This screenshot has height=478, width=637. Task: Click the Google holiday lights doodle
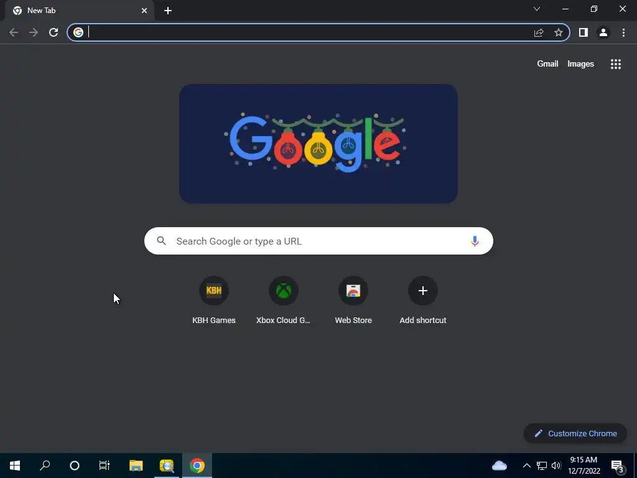click(x=318, y=144)
